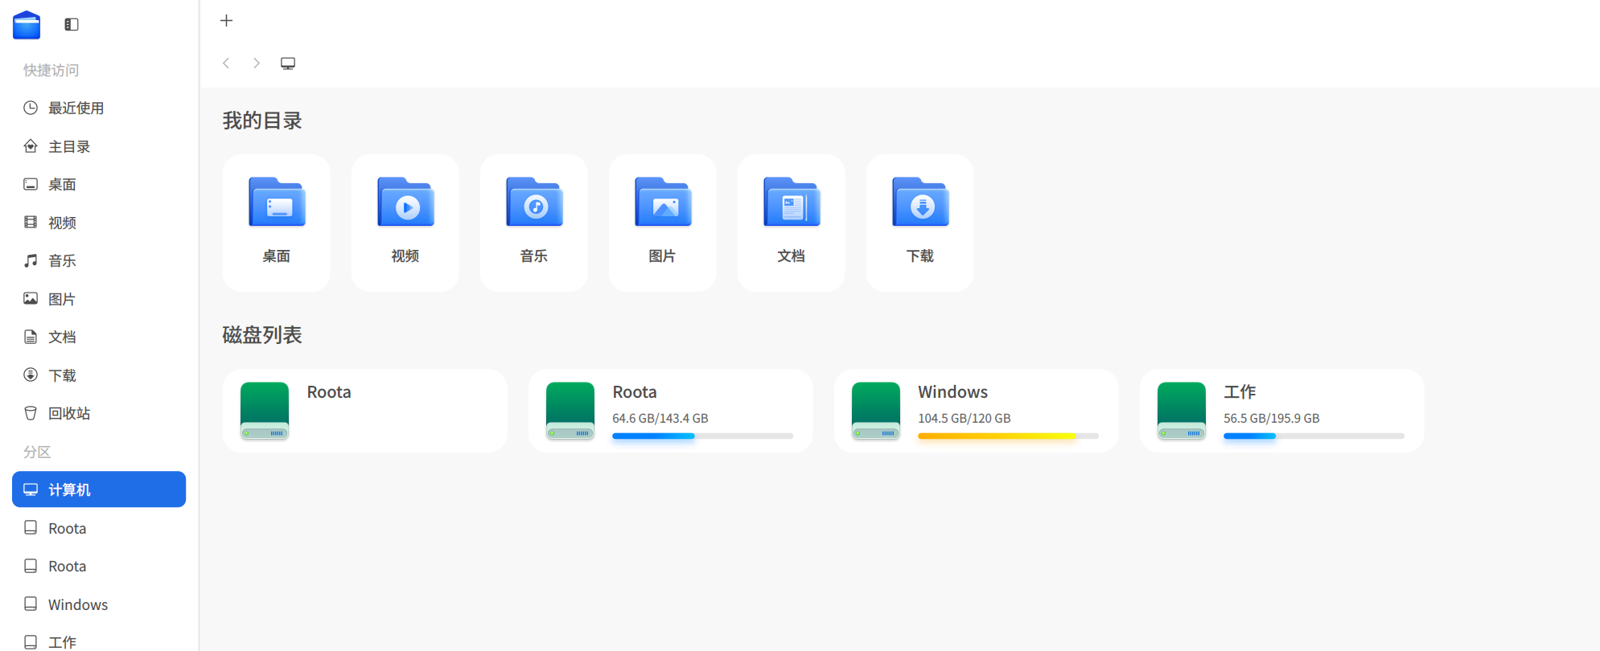Open a new tab with plus button

tap(227, 21)
